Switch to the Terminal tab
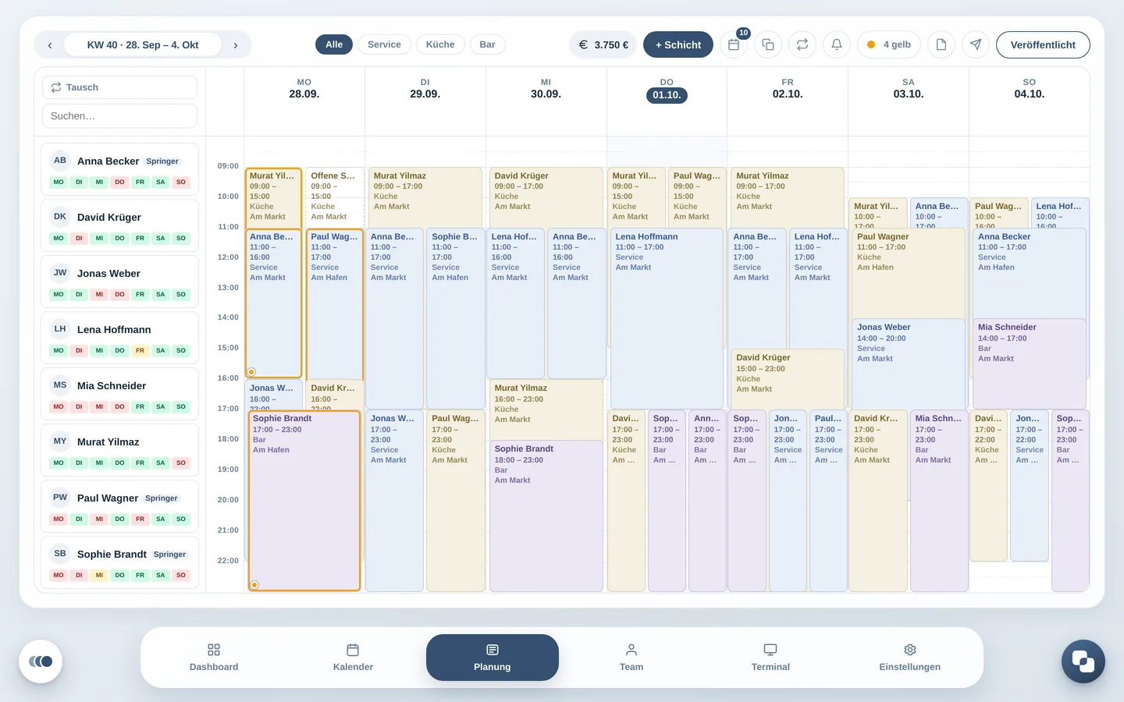1124x702 pixels. pos(770,658)
